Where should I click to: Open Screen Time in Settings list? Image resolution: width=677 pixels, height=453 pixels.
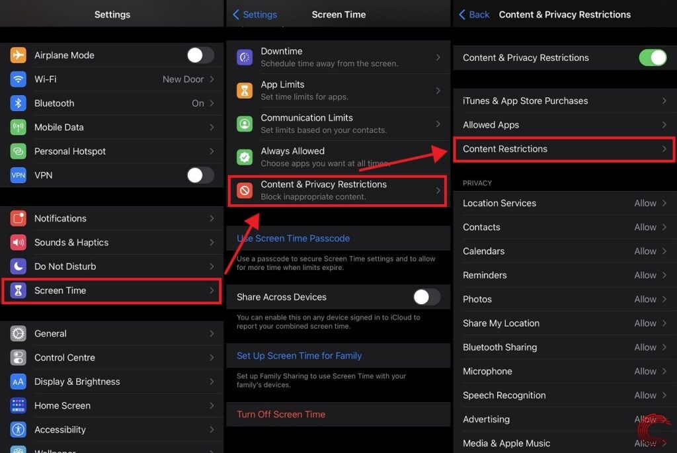pyautogui.click(x=112, y=290)
